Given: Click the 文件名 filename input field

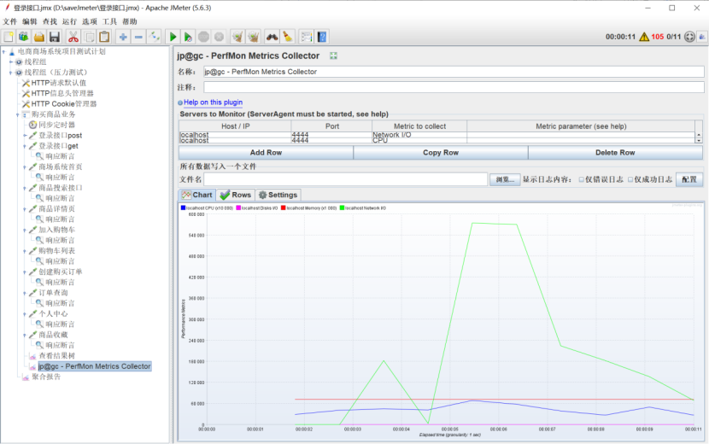Looking at the screenshot, I should 345,179.
